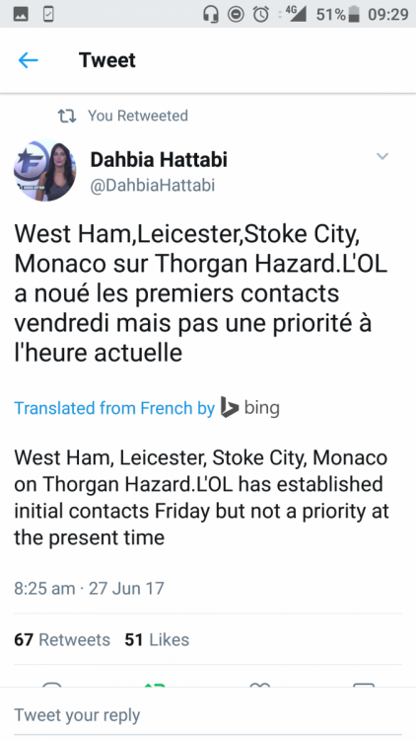The height and width of the screenshot is (741, 416).
Task: Tap the retweet arrows icon beside You Retweeted
Action: (x=67, y=116)
